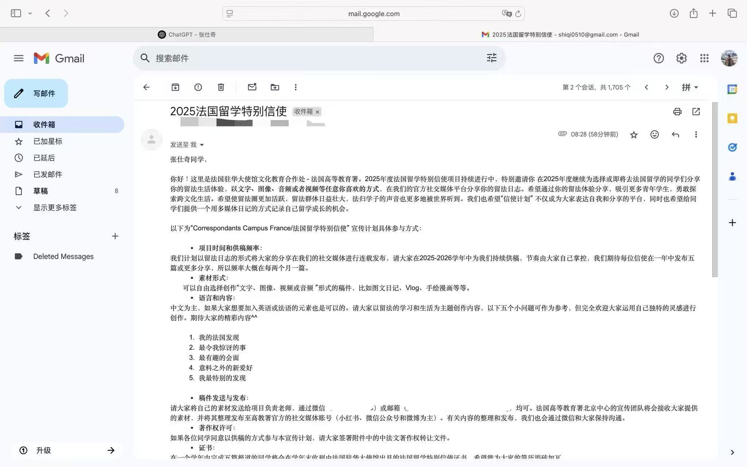
Task: Click the attachment paperclip icon
Action: tap(562, 134)
